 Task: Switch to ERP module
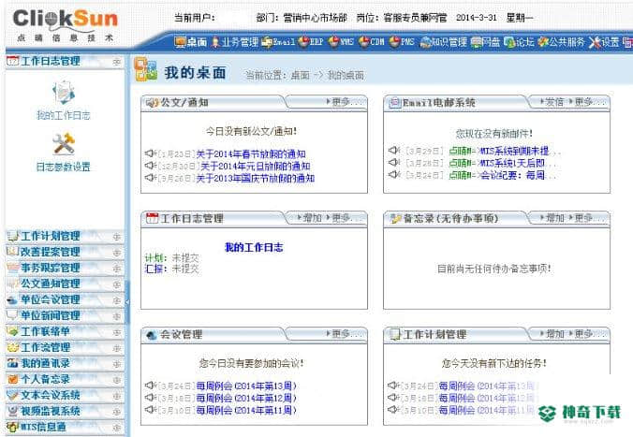click(311, 41)
